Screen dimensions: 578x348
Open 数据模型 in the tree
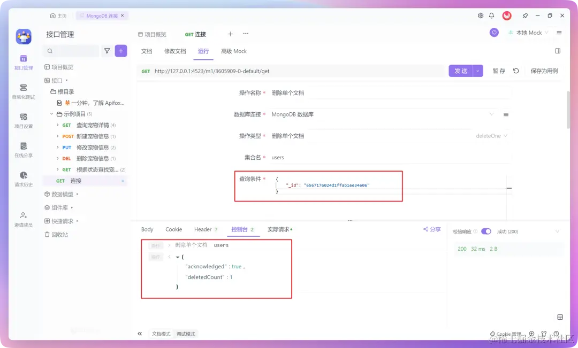(62, 194)
